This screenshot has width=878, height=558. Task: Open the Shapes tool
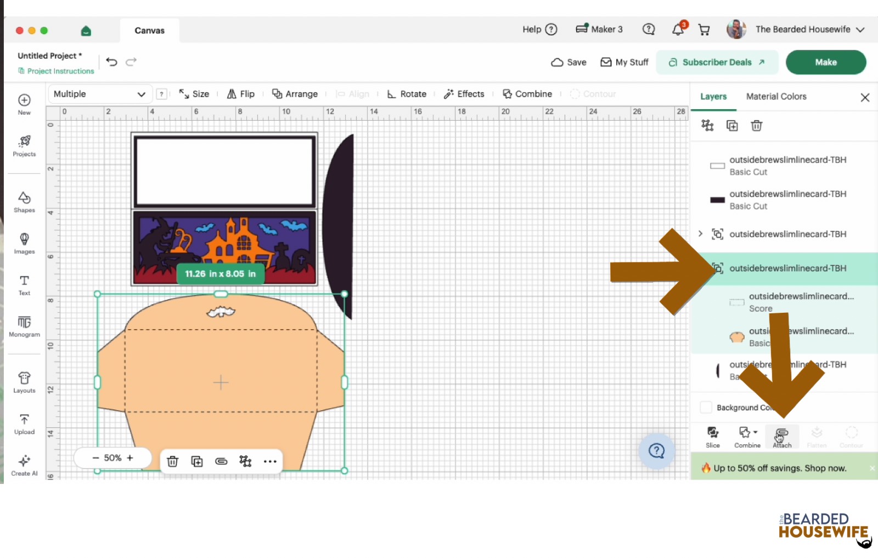24,202
